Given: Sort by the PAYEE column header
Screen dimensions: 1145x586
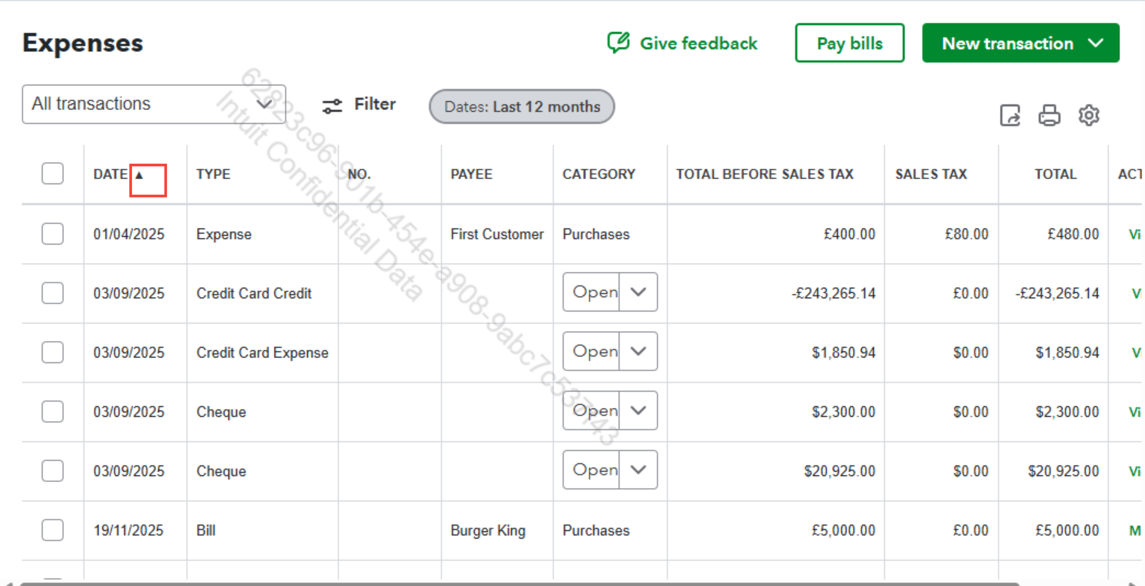Looking at the screenshot, I should [x=471, y=174].
